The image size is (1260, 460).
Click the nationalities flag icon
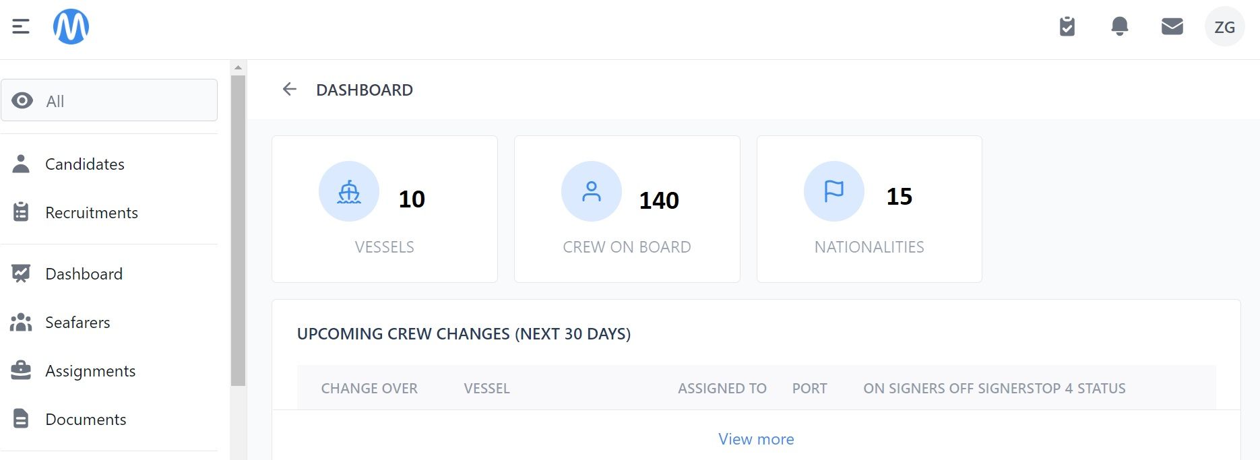click(834, 191)
